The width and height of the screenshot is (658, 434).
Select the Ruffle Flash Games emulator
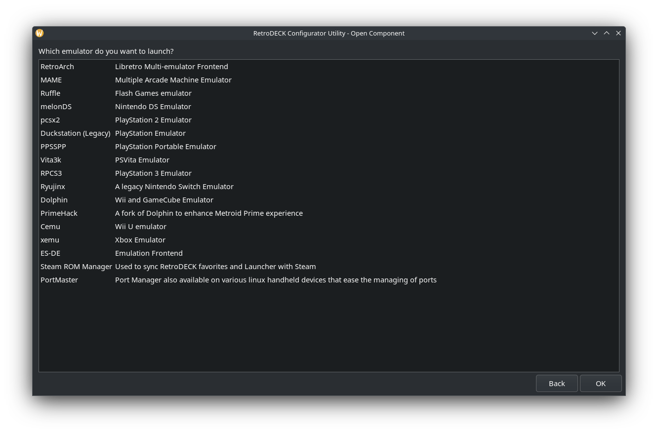(x=50, y=93)
